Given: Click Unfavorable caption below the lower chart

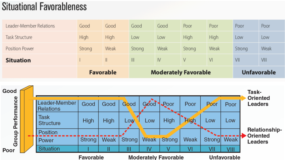Looking at the screenshot, I should [x=225, y=157].
